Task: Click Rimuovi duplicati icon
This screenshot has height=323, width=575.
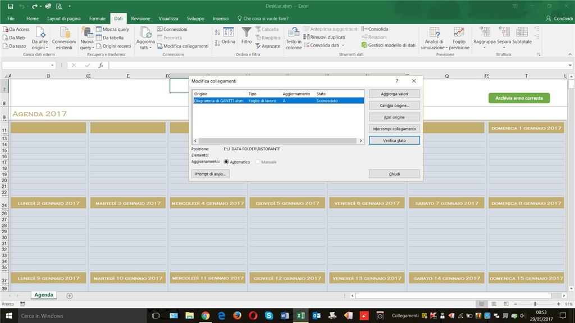Action: coord(306,37)
